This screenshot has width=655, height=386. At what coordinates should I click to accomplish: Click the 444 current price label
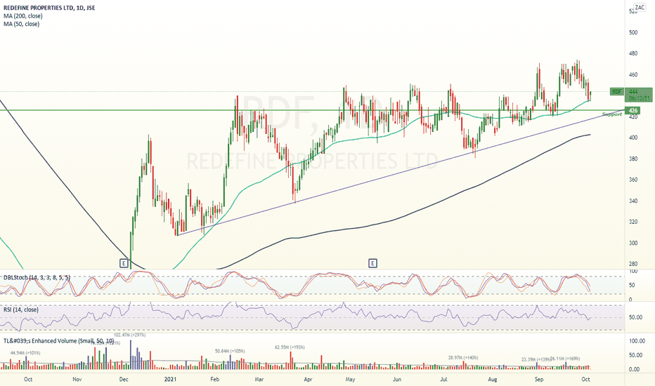click(x=633, y=91)
